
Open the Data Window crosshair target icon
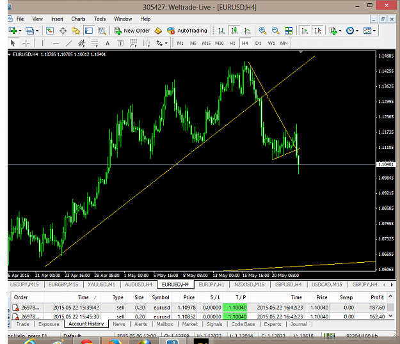[x=63, y=31]
